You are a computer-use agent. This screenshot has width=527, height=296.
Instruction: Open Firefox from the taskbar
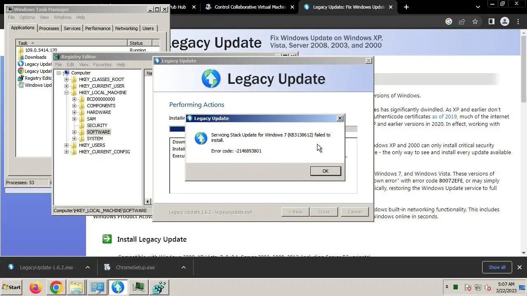tap(36, 287)
